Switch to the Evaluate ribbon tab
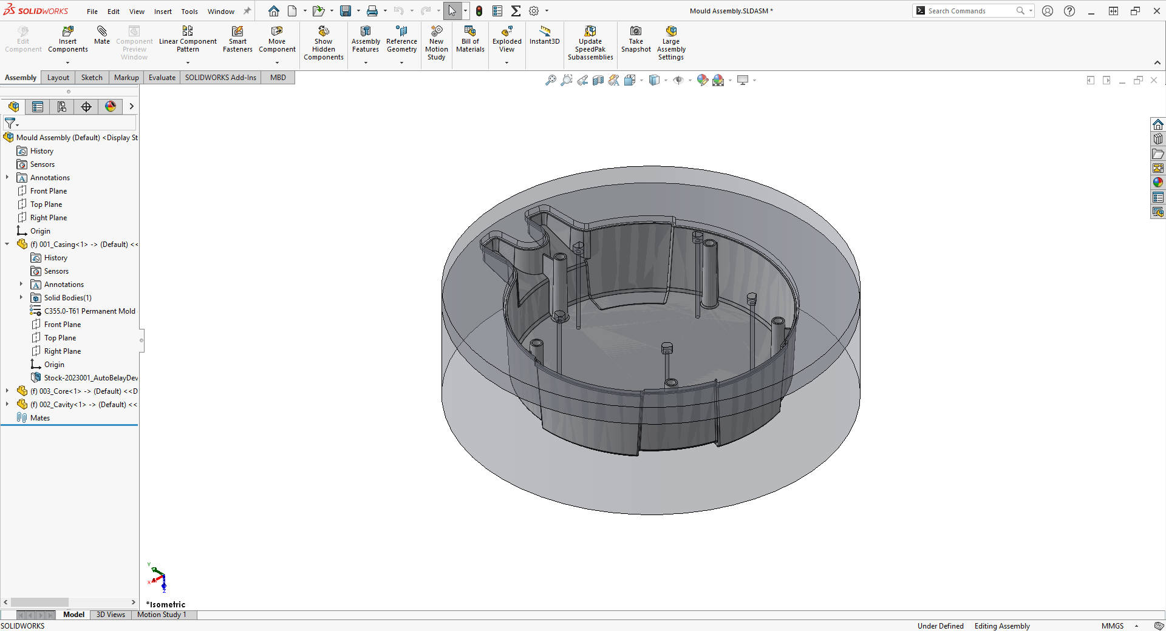Screen dimensions: 1166x631 click(x=162, y=77)
